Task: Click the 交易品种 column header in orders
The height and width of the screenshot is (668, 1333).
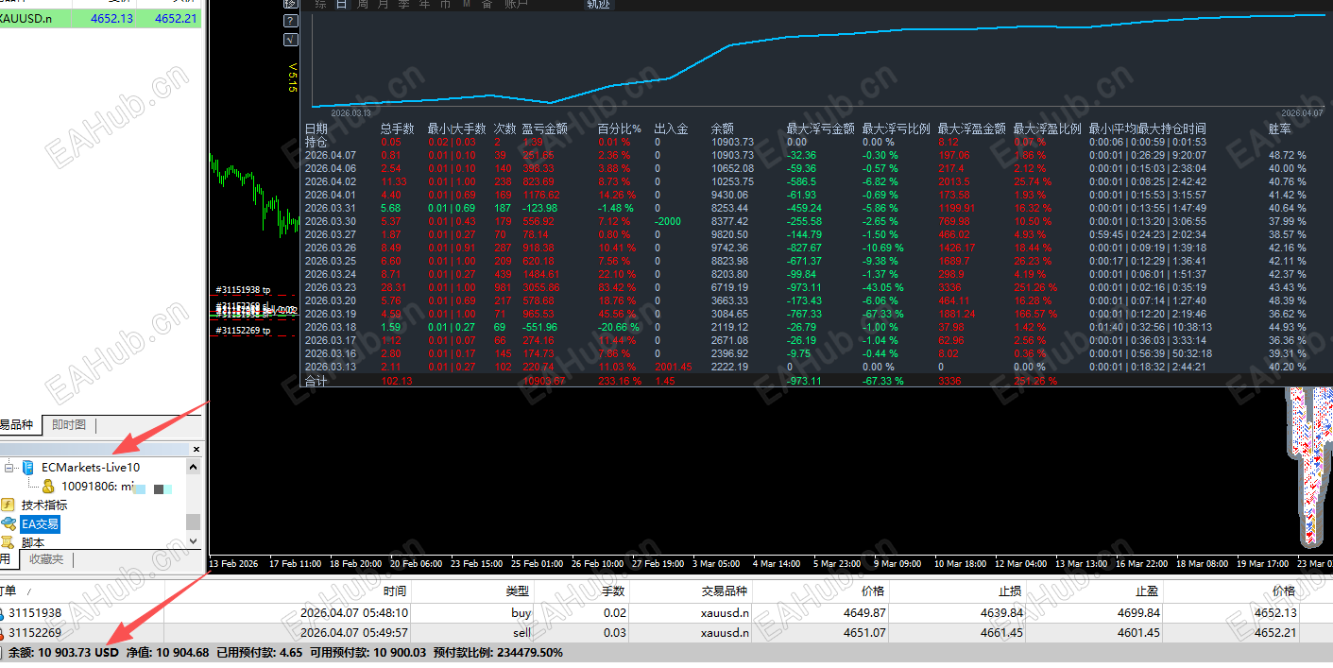Action: 724,591
